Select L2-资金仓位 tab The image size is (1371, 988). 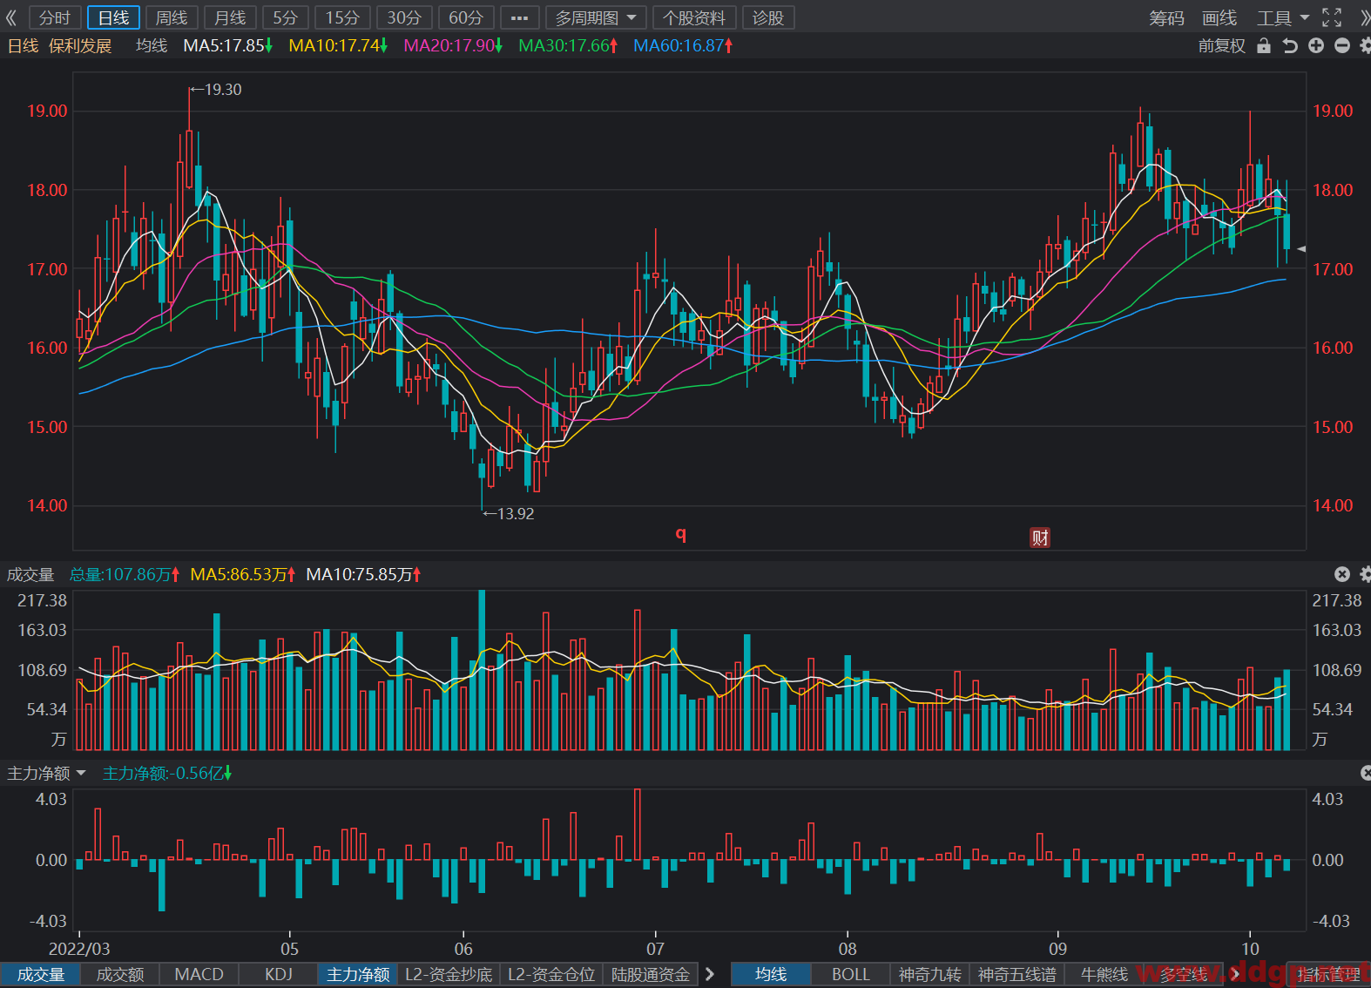[x=551, y=974]
